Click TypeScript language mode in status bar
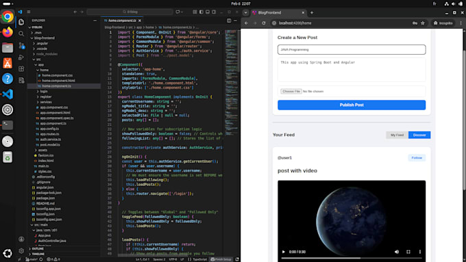466x262 pixels. [199, 259]
